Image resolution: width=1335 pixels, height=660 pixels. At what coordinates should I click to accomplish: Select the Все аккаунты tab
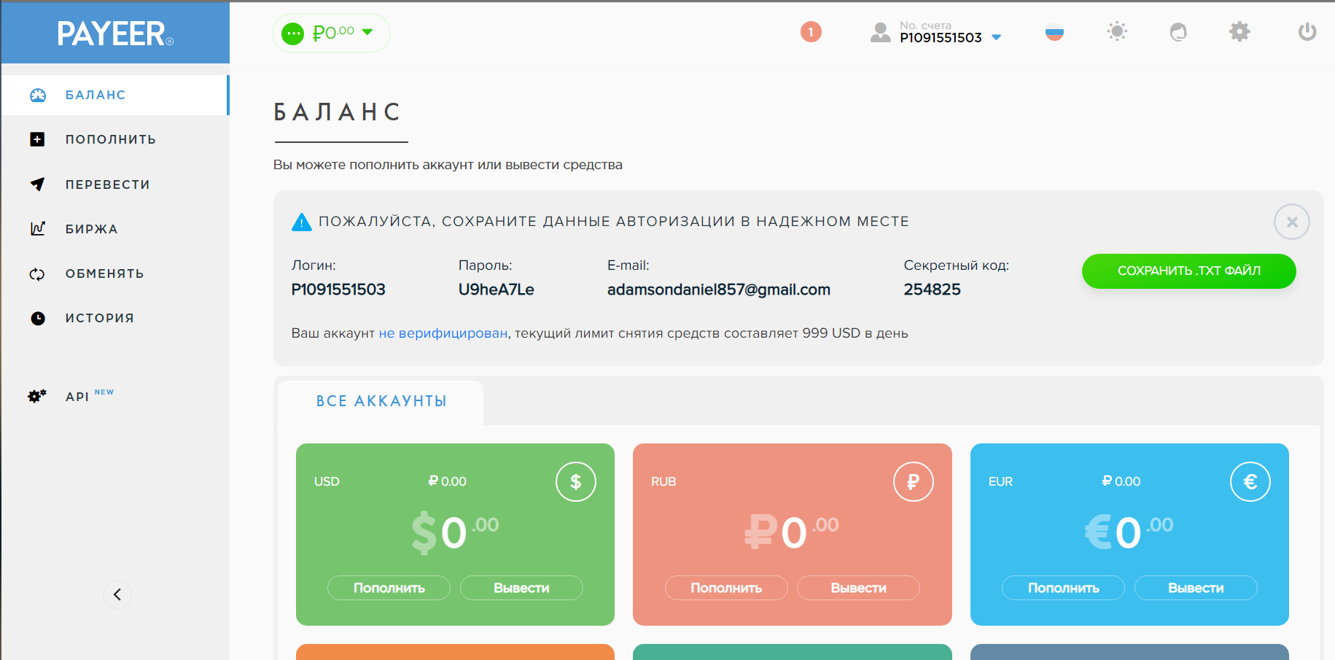[x=381, y=401]
